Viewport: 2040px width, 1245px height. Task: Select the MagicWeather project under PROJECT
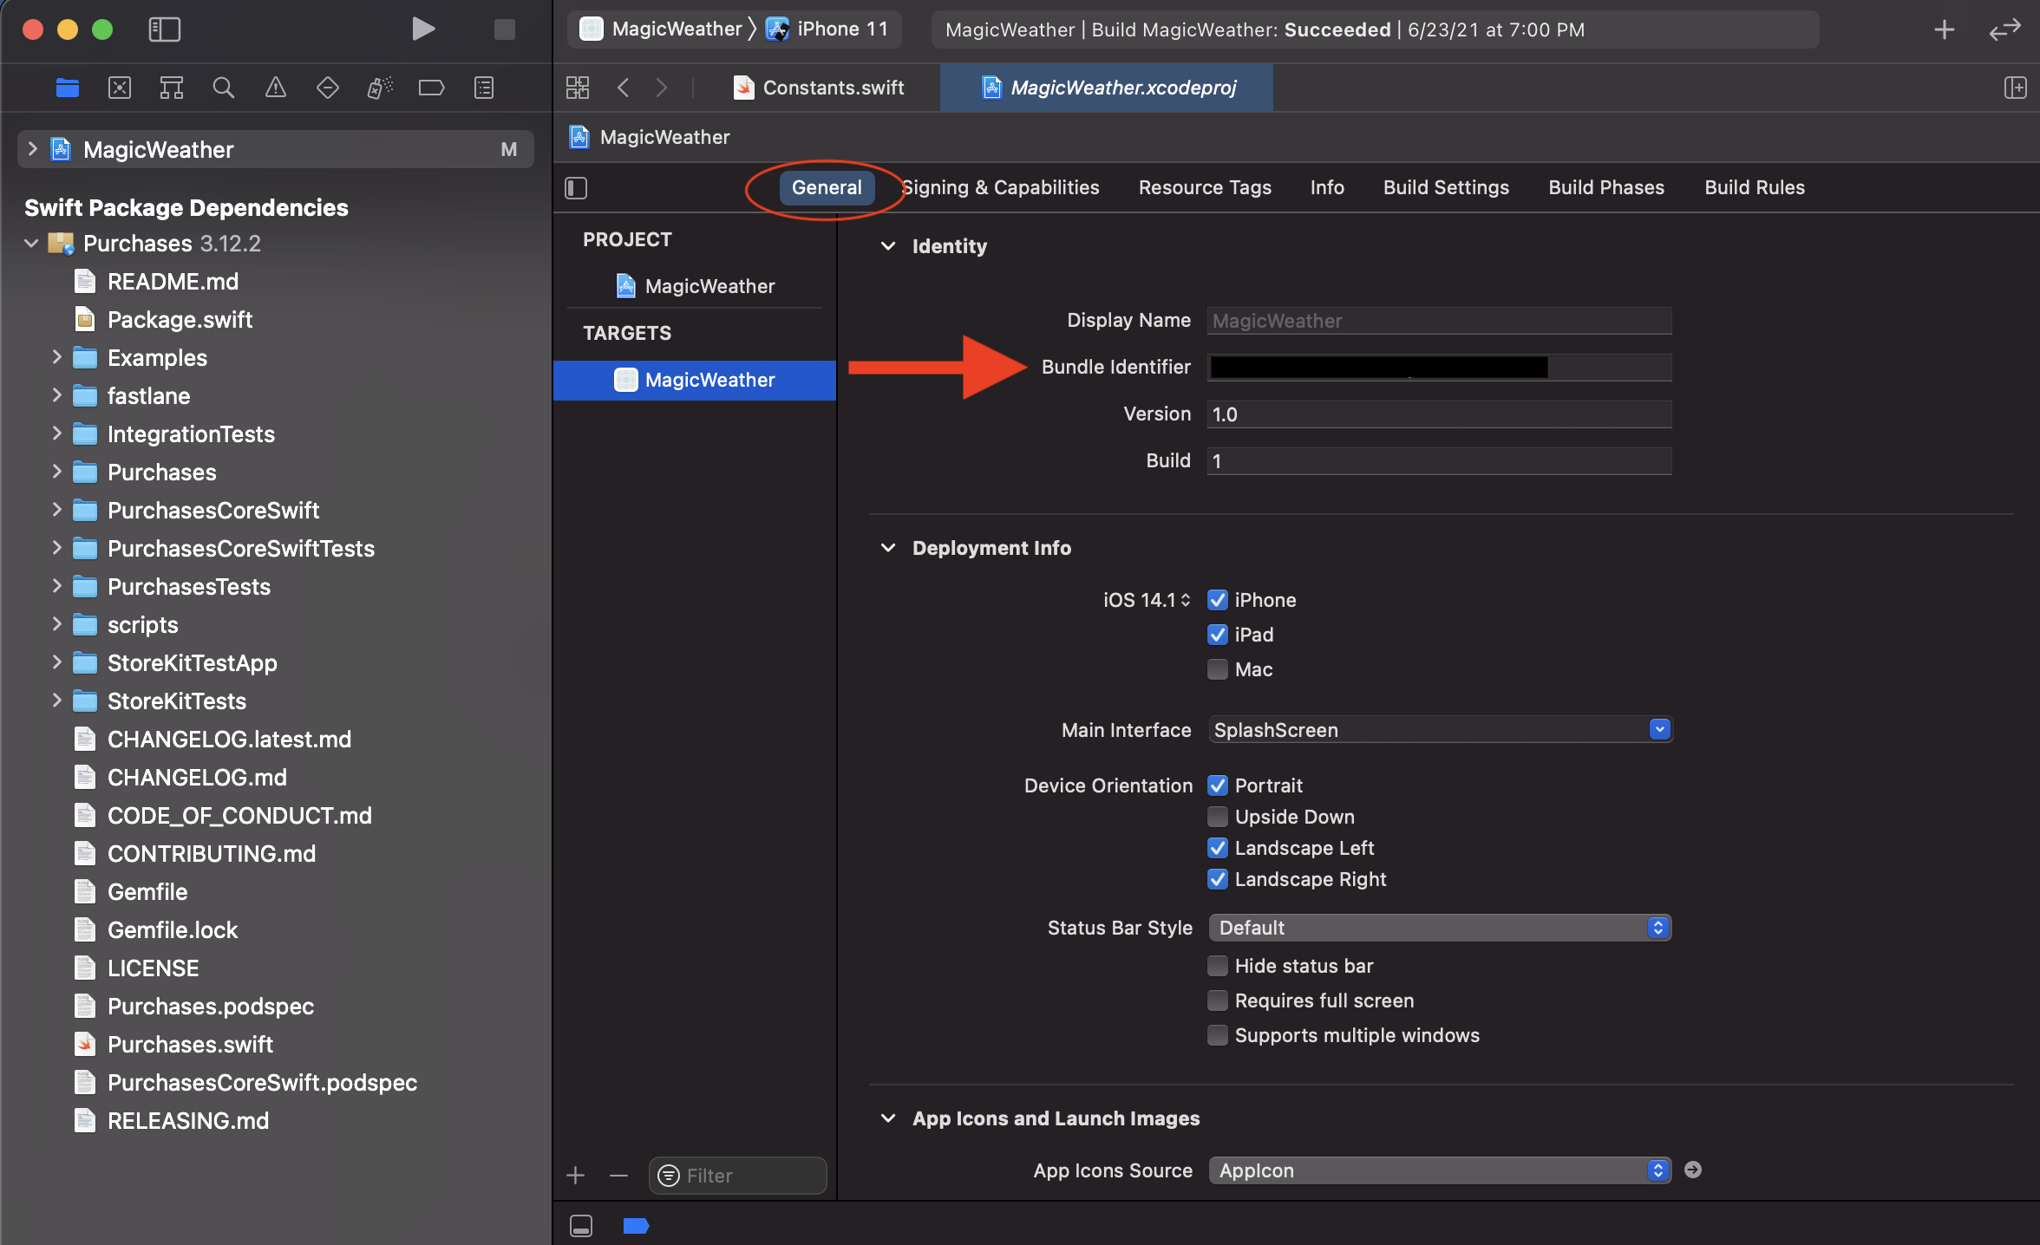click(709, 286)
